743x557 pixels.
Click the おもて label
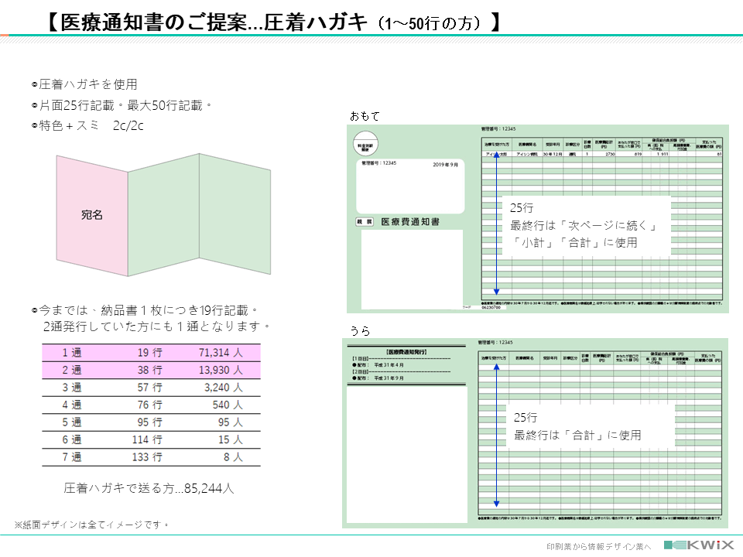coord(365,117)
